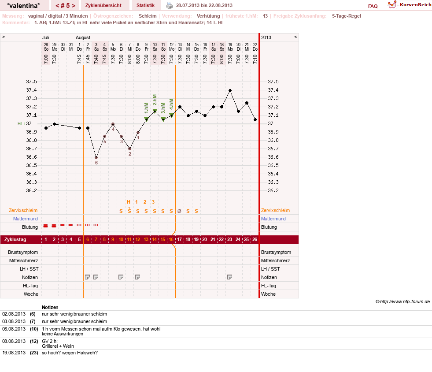This screenshot has width=432, height=372.
Task: Select cycle day 16 in Zyklustag bar
Action: [171, 239]
